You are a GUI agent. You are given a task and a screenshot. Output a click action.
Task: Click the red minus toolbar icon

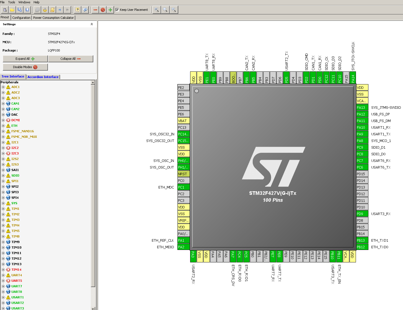(95, 10)
